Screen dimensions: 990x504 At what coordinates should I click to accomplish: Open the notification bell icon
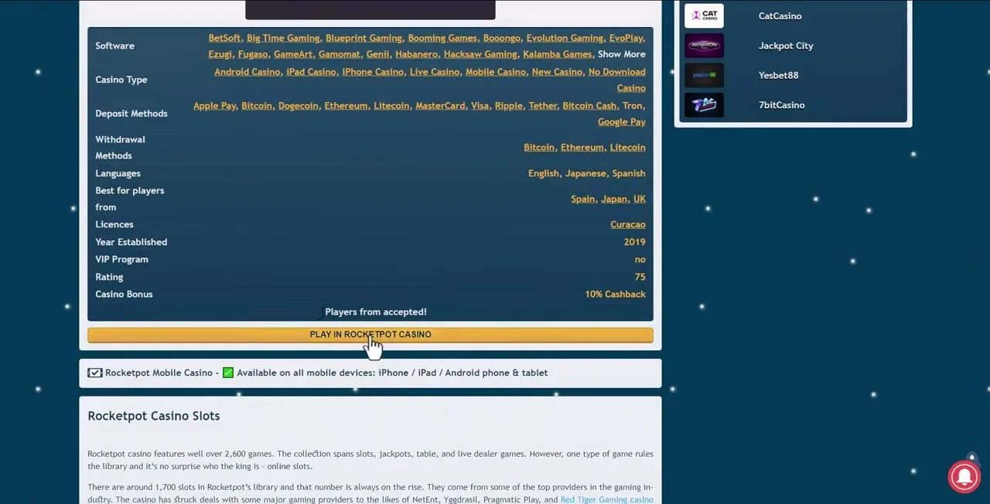click(964, 476)
